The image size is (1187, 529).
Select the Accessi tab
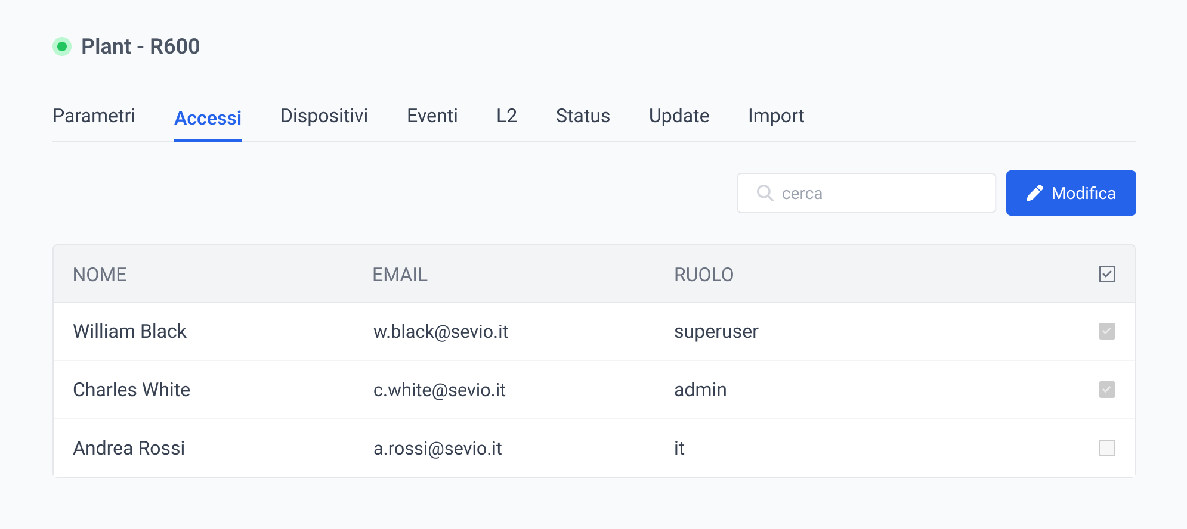(208, 118)
